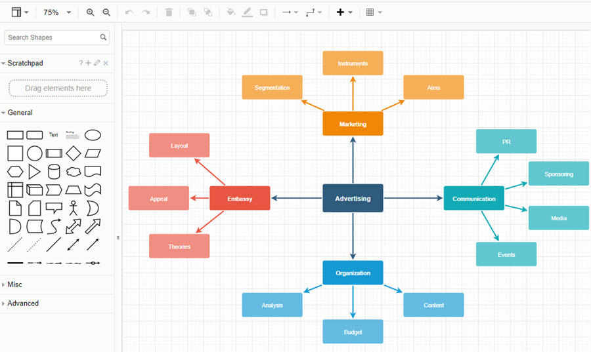Select the Content node

433,305
